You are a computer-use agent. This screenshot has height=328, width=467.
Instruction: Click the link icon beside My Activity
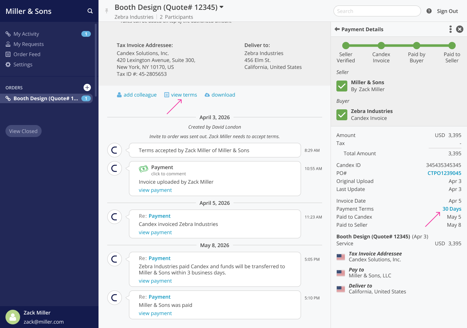tap(8, 34)
